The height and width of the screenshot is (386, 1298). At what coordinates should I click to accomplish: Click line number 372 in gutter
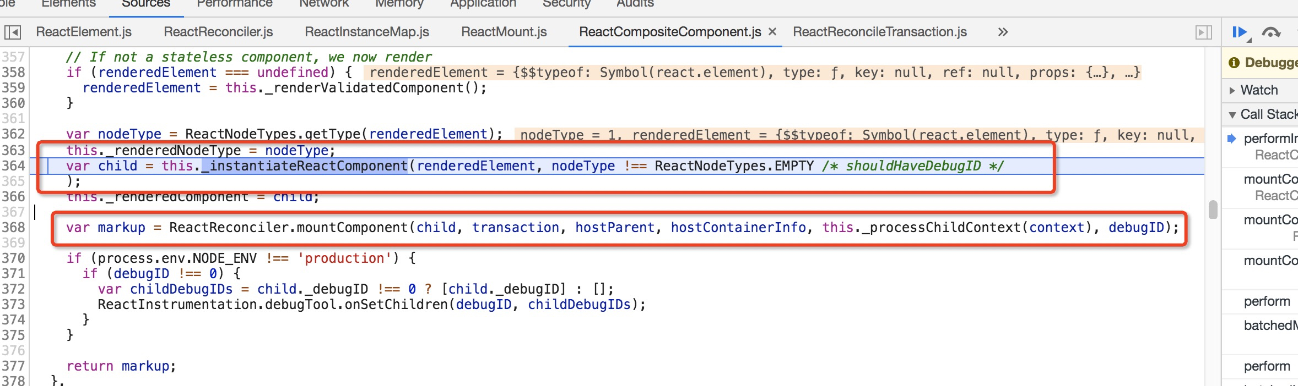point(13,289)
